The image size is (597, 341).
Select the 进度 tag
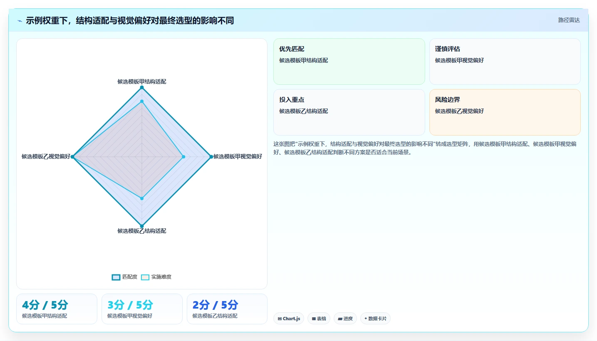click(345, 319)
